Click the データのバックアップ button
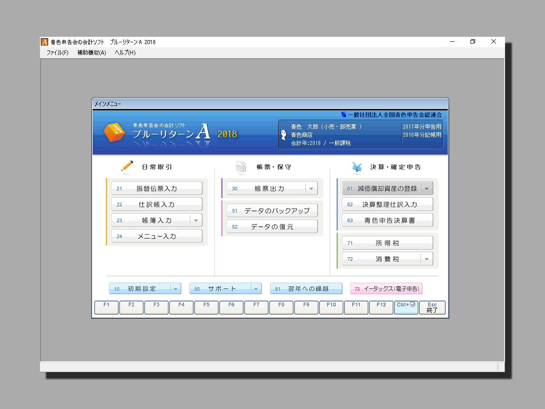This screenshot has width=545, height=409. pos(272,211)
